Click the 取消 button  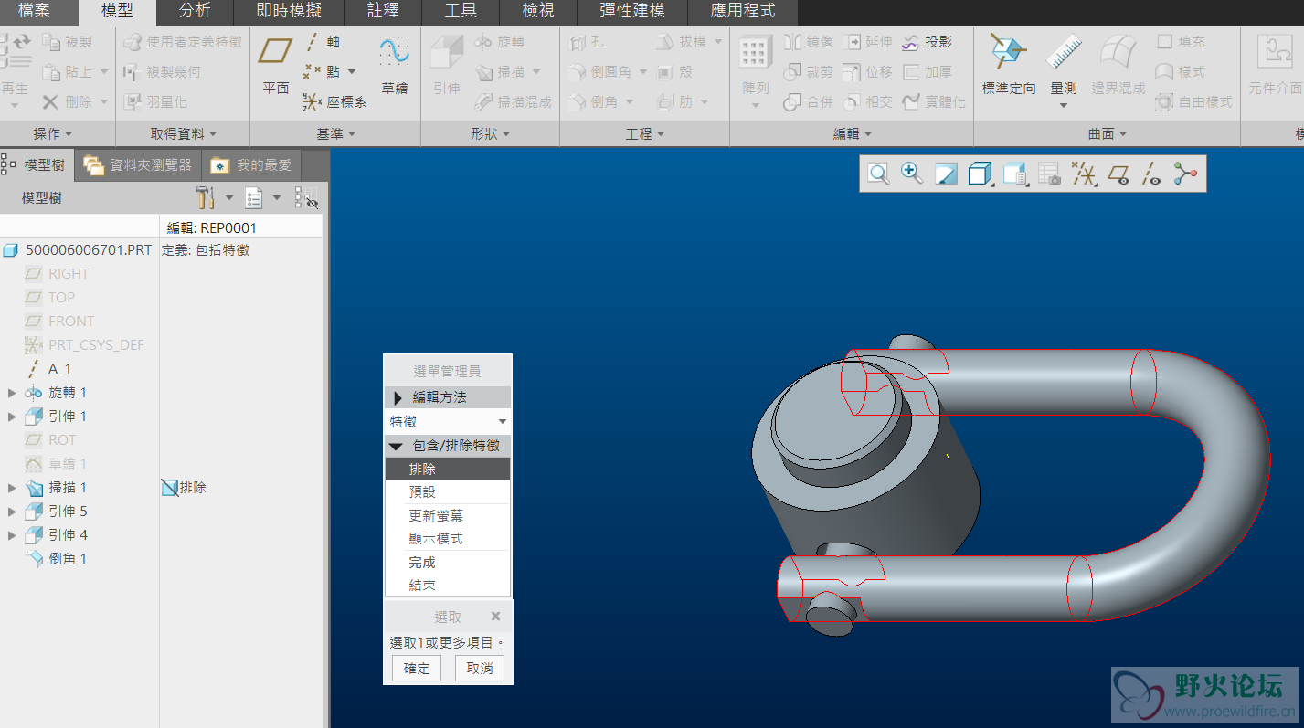tap(480, 669)
